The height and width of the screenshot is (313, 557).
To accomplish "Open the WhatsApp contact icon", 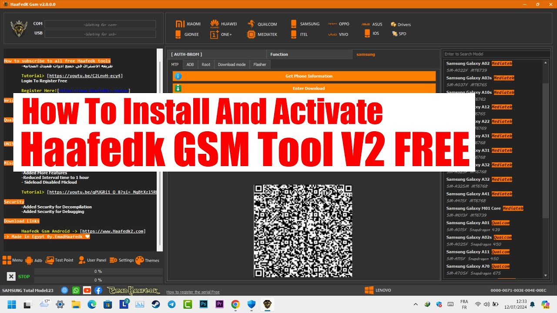I will point(76,290).
